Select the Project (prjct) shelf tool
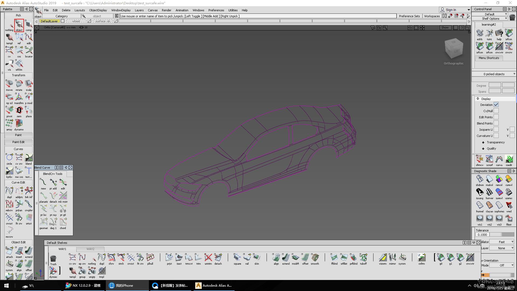Viewport: 517px width, 291px height. click(x=169, y=259)
